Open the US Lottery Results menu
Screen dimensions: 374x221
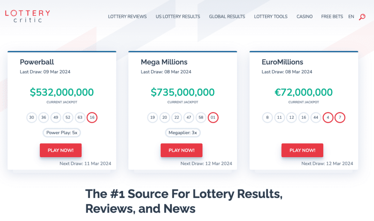178,16
